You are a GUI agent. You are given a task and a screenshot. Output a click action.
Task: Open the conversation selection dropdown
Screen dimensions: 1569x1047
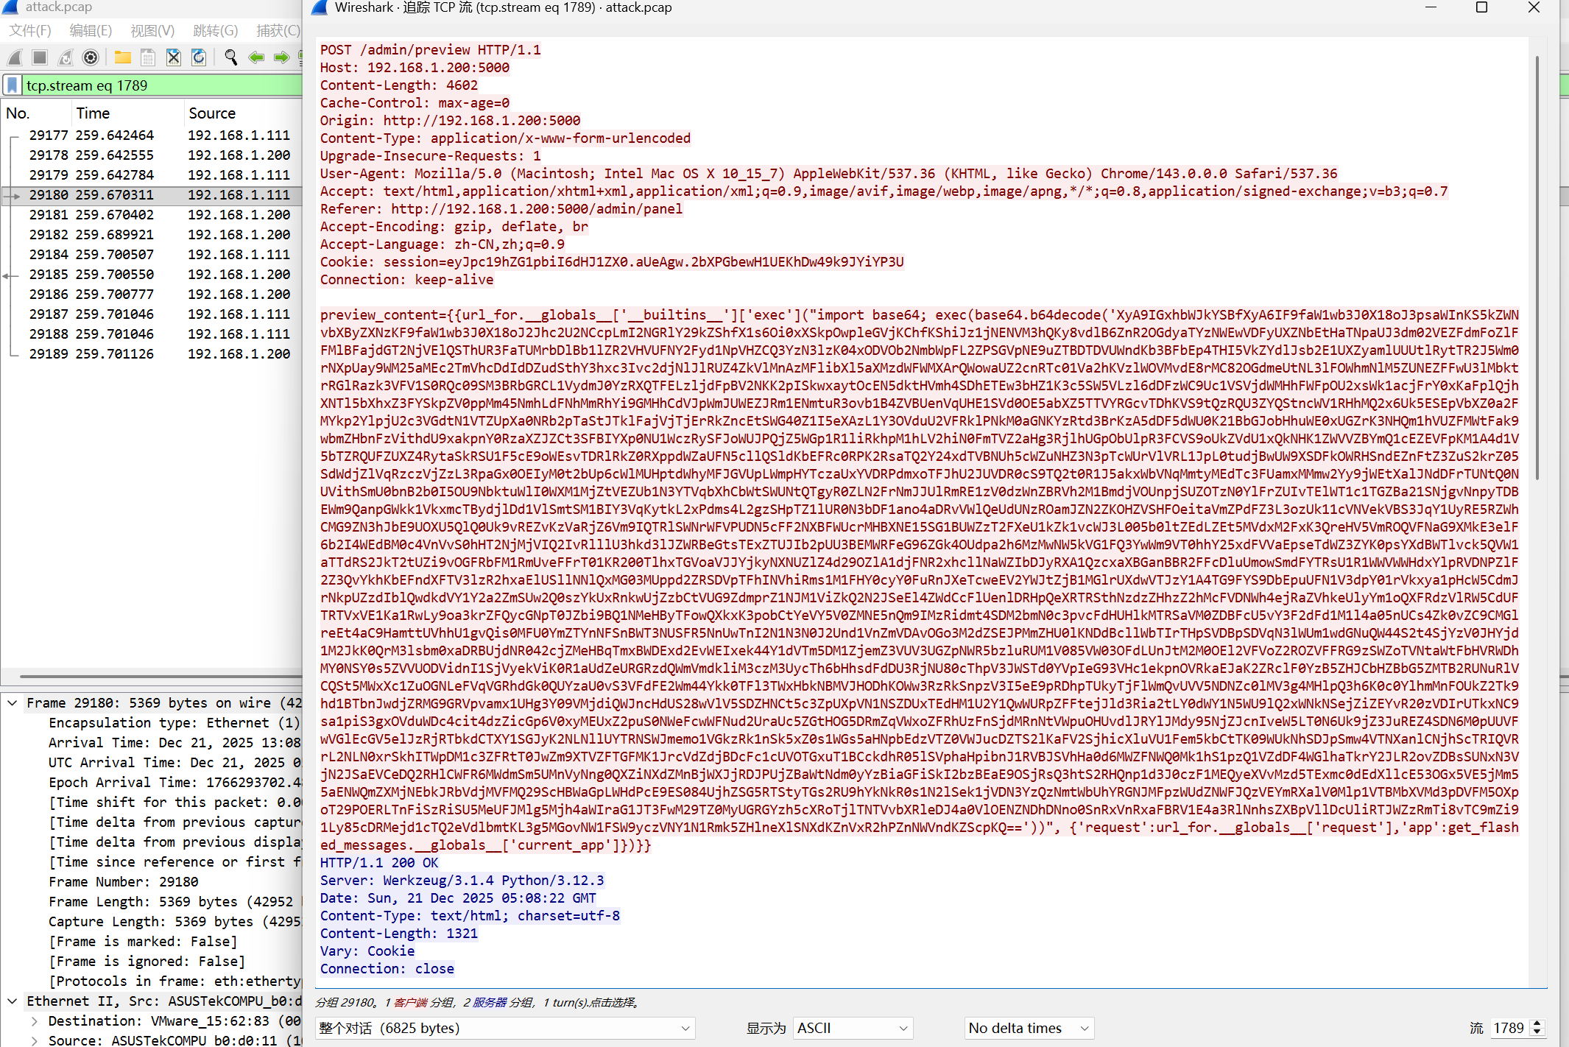(505, 1028)
